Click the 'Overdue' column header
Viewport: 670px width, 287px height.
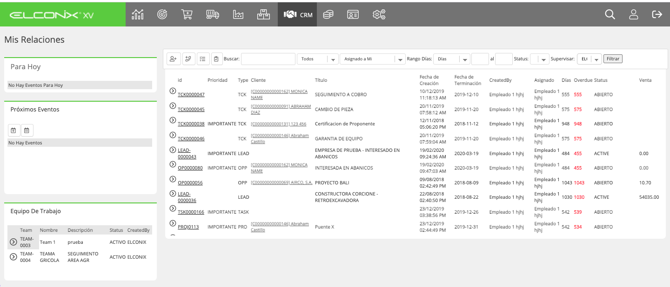point(583,80)
